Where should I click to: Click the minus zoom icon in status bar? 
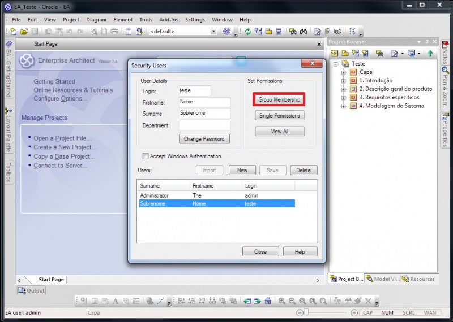[x=300, y=312]
